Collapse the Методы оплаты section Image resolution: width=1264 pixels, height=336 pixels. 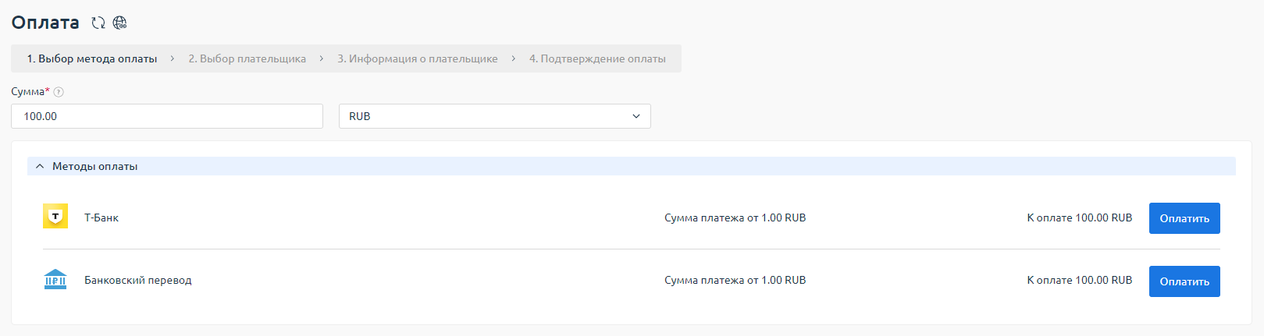(40, 166)
